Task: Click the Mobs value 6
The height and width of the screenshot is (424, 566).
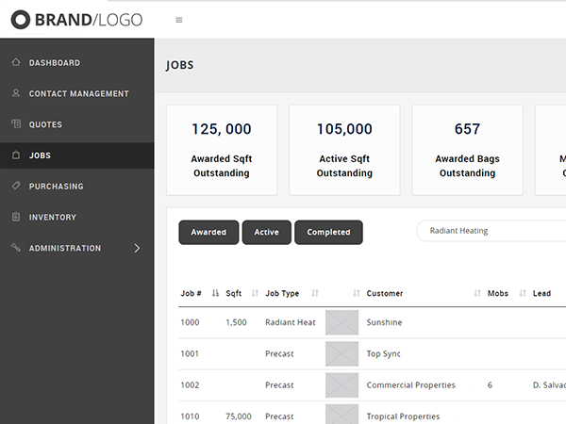Action: (490, 385)
